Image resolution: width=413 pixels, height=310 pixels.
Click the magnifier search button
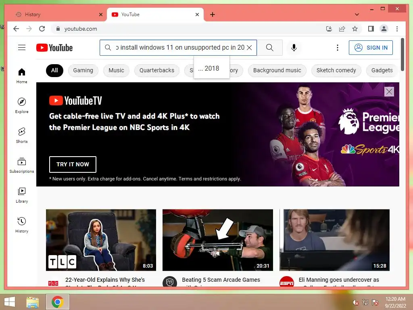point(269,48)
